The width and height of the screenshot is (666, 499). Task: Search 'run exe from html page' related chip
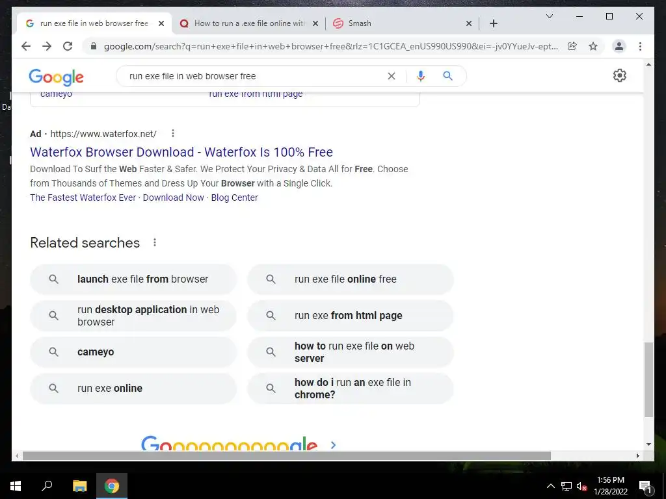[x=351, y=316]
